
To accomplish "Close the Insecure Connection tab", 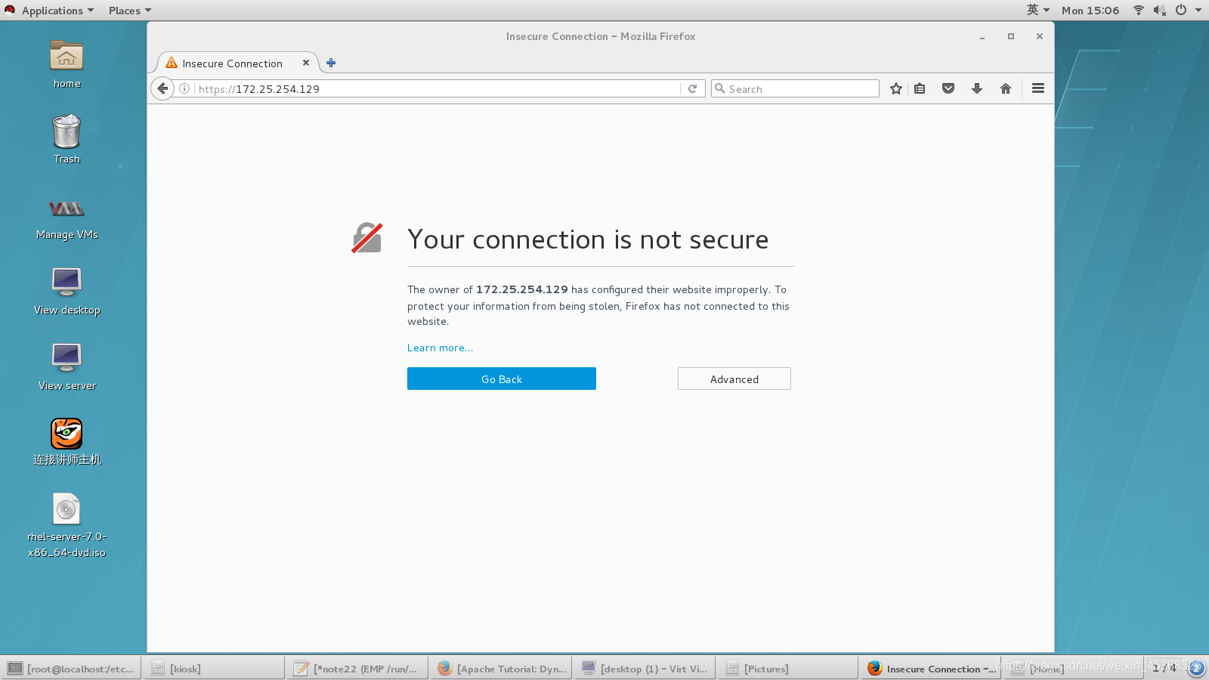I will click(x=306, y=63).
